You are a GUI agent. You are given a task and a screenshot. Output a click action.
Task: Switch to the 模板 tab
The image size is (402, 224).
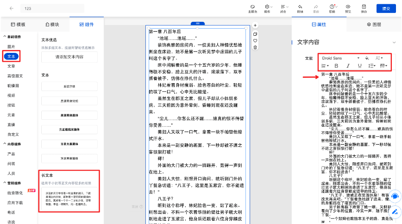tap(18, 24)
